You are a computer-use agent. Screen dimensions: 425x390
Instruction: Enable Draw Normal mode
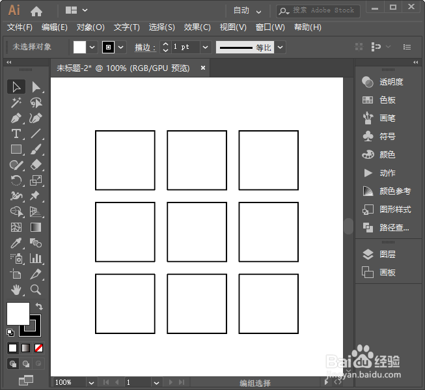point(13,364)
